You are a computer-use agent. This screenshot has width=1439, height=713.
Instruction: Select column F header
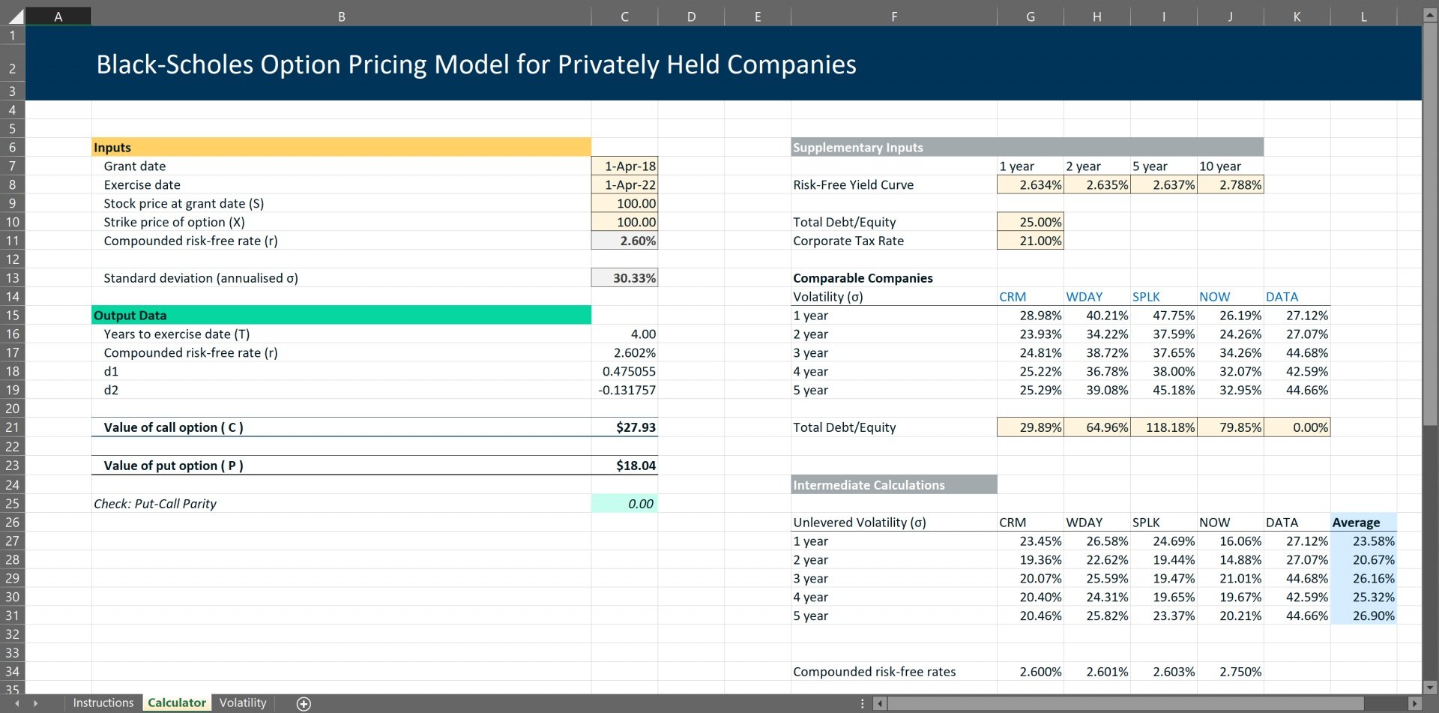click(x=894, y=16)
